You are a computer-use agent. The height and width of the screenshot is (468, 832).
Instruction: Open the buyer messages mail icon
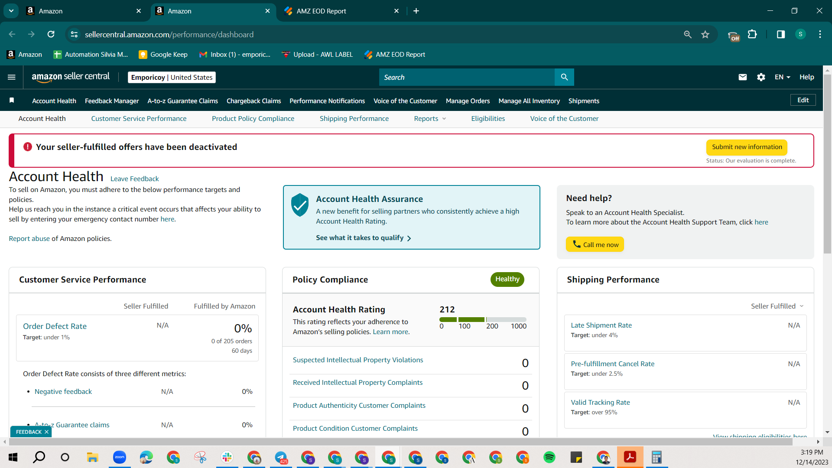pyautogui.click(x=743, y=77)
